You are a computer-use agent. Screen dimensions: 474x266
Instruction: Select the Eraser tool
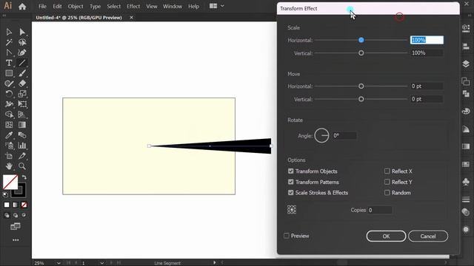pos(22,83)
